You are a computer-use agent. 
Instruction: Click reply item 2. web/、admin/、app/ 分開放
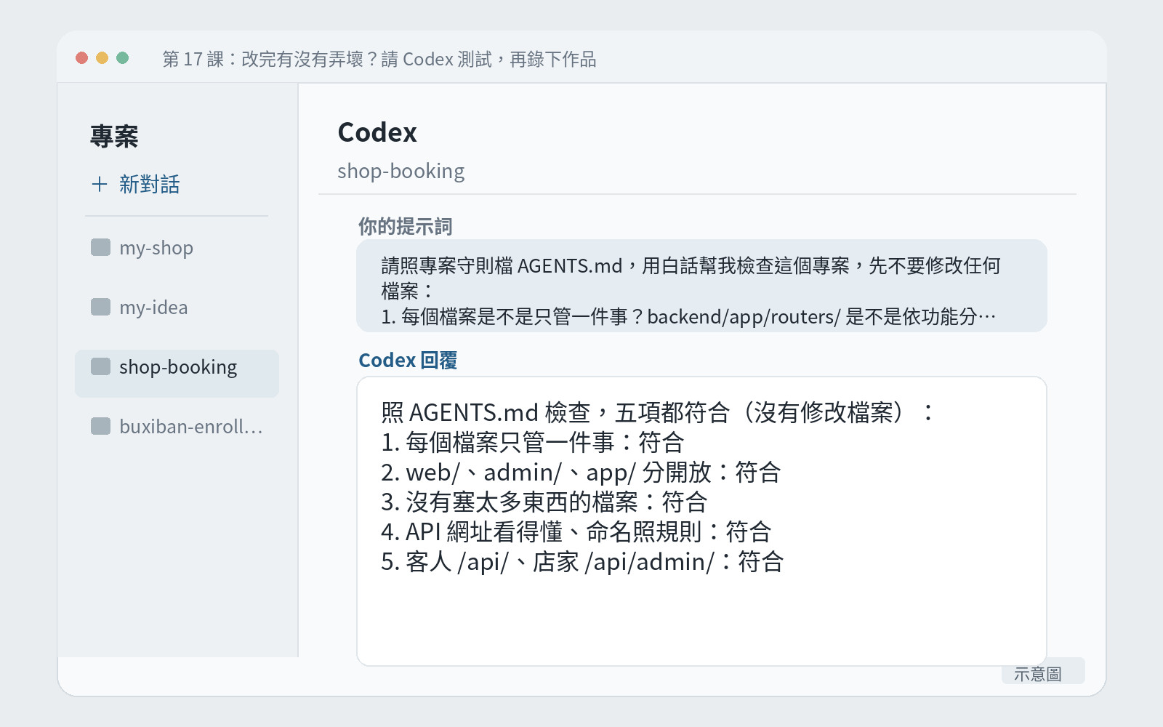pos(581,473)
